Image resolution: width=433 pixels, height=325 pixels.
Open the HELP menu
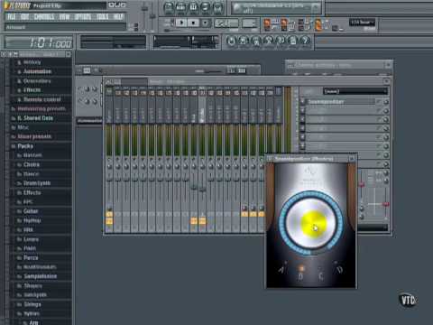coord(118,17)
